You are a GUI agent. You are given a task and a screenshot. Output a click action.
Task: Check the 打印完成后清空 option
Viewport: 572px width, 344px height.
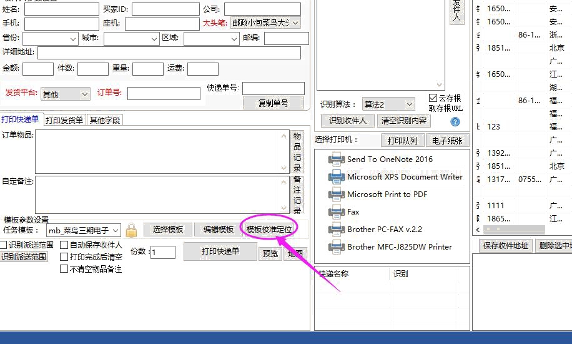pos(64,257)
